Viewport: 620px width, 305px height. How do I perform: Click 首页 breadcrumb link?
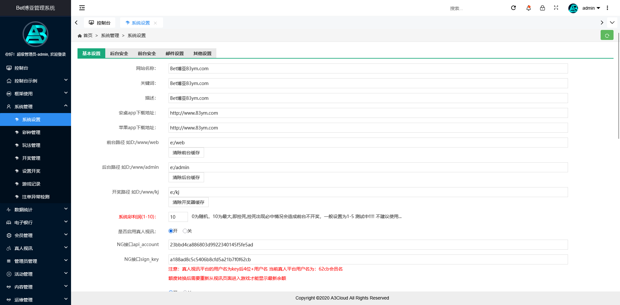[x=88, y=35]
